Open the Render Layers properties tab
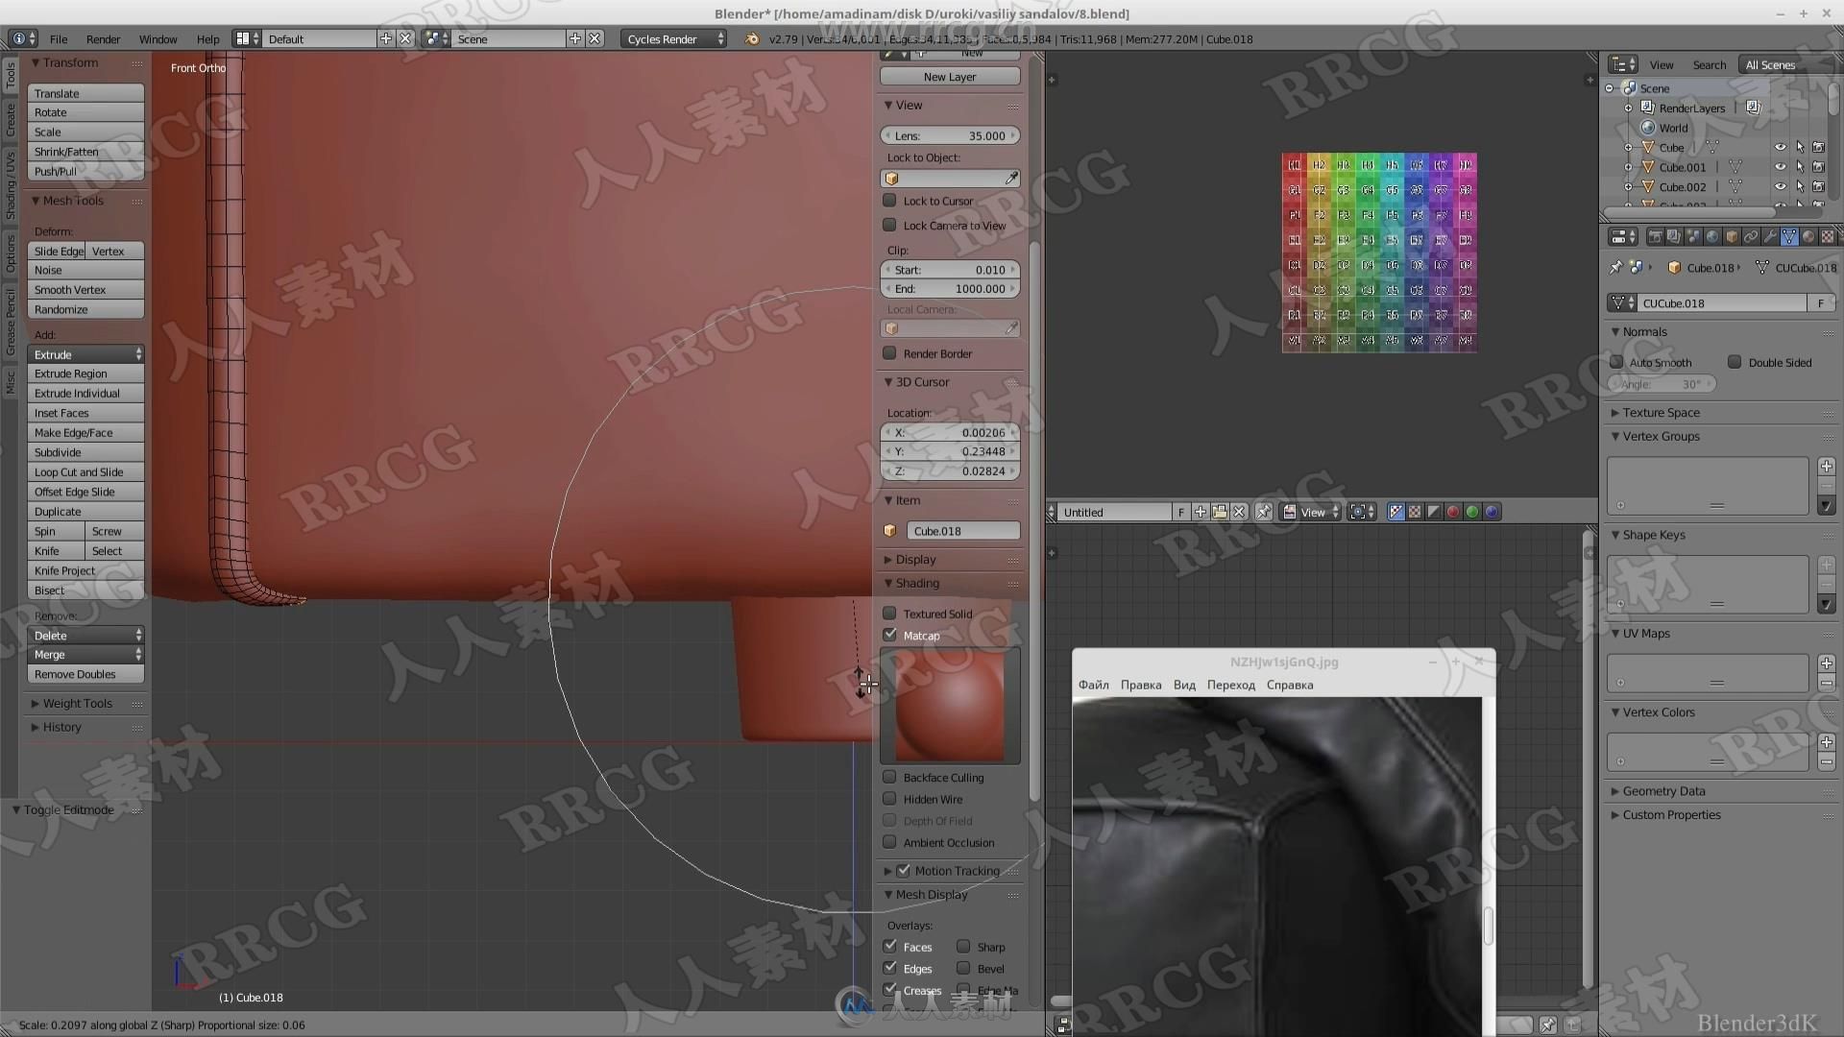 (x=1674, y=236)
